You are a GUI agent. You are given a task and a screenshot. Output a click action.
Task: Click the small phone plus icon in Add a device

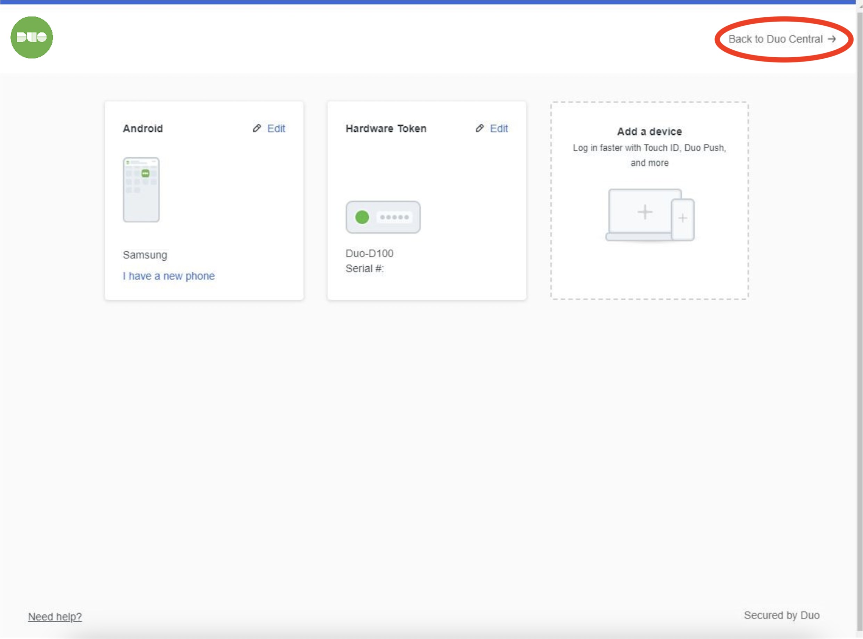pyautogui.click(x=683, y=218)
